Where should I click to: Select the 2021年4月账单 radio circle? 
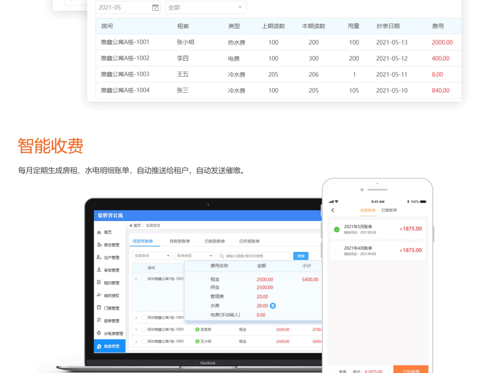point(337,251)
